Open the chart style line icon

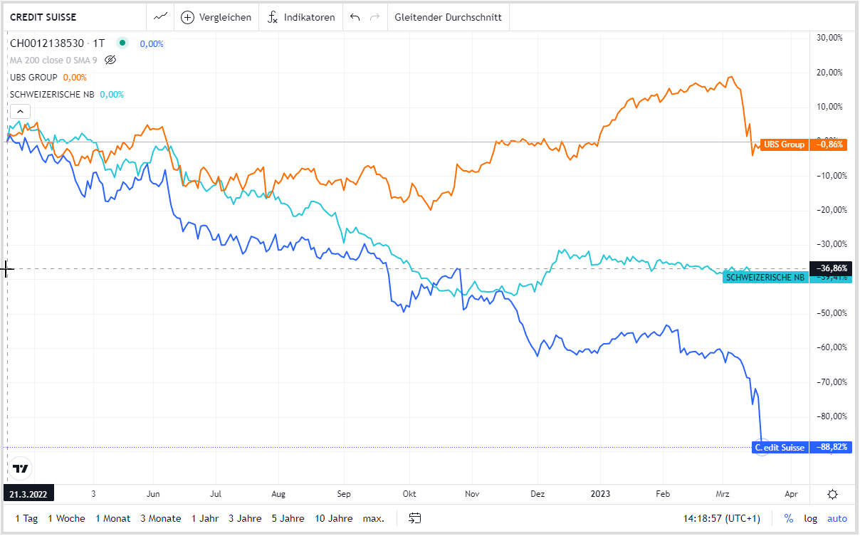click(x=161, y=17)
